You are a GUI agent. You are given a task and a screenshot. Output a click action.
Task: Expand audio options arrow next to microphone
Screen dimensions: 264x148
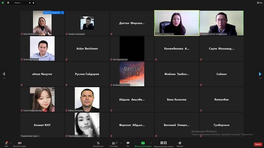pos(11,143)
